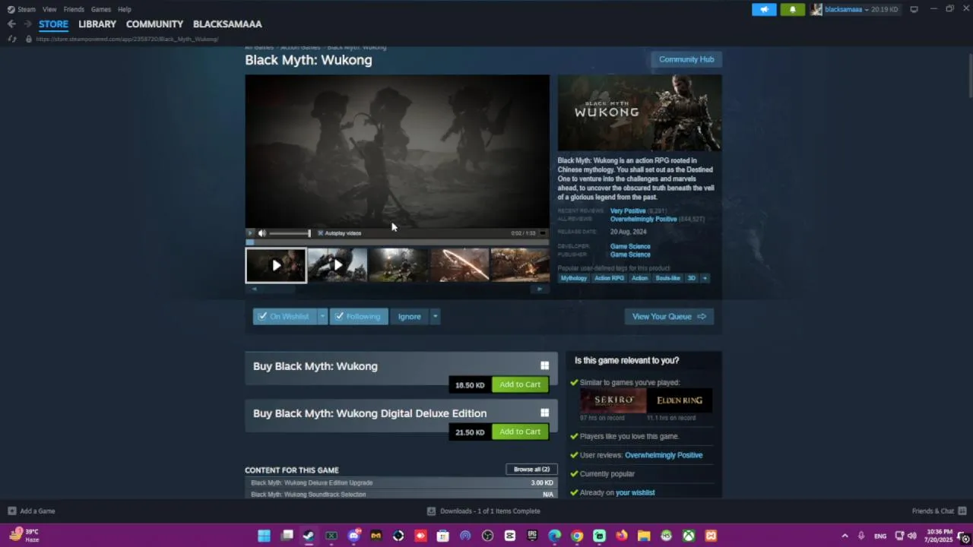Adjust the trailer volume slider
Viewport: 973px width, 547px height.
click(290, 233)
